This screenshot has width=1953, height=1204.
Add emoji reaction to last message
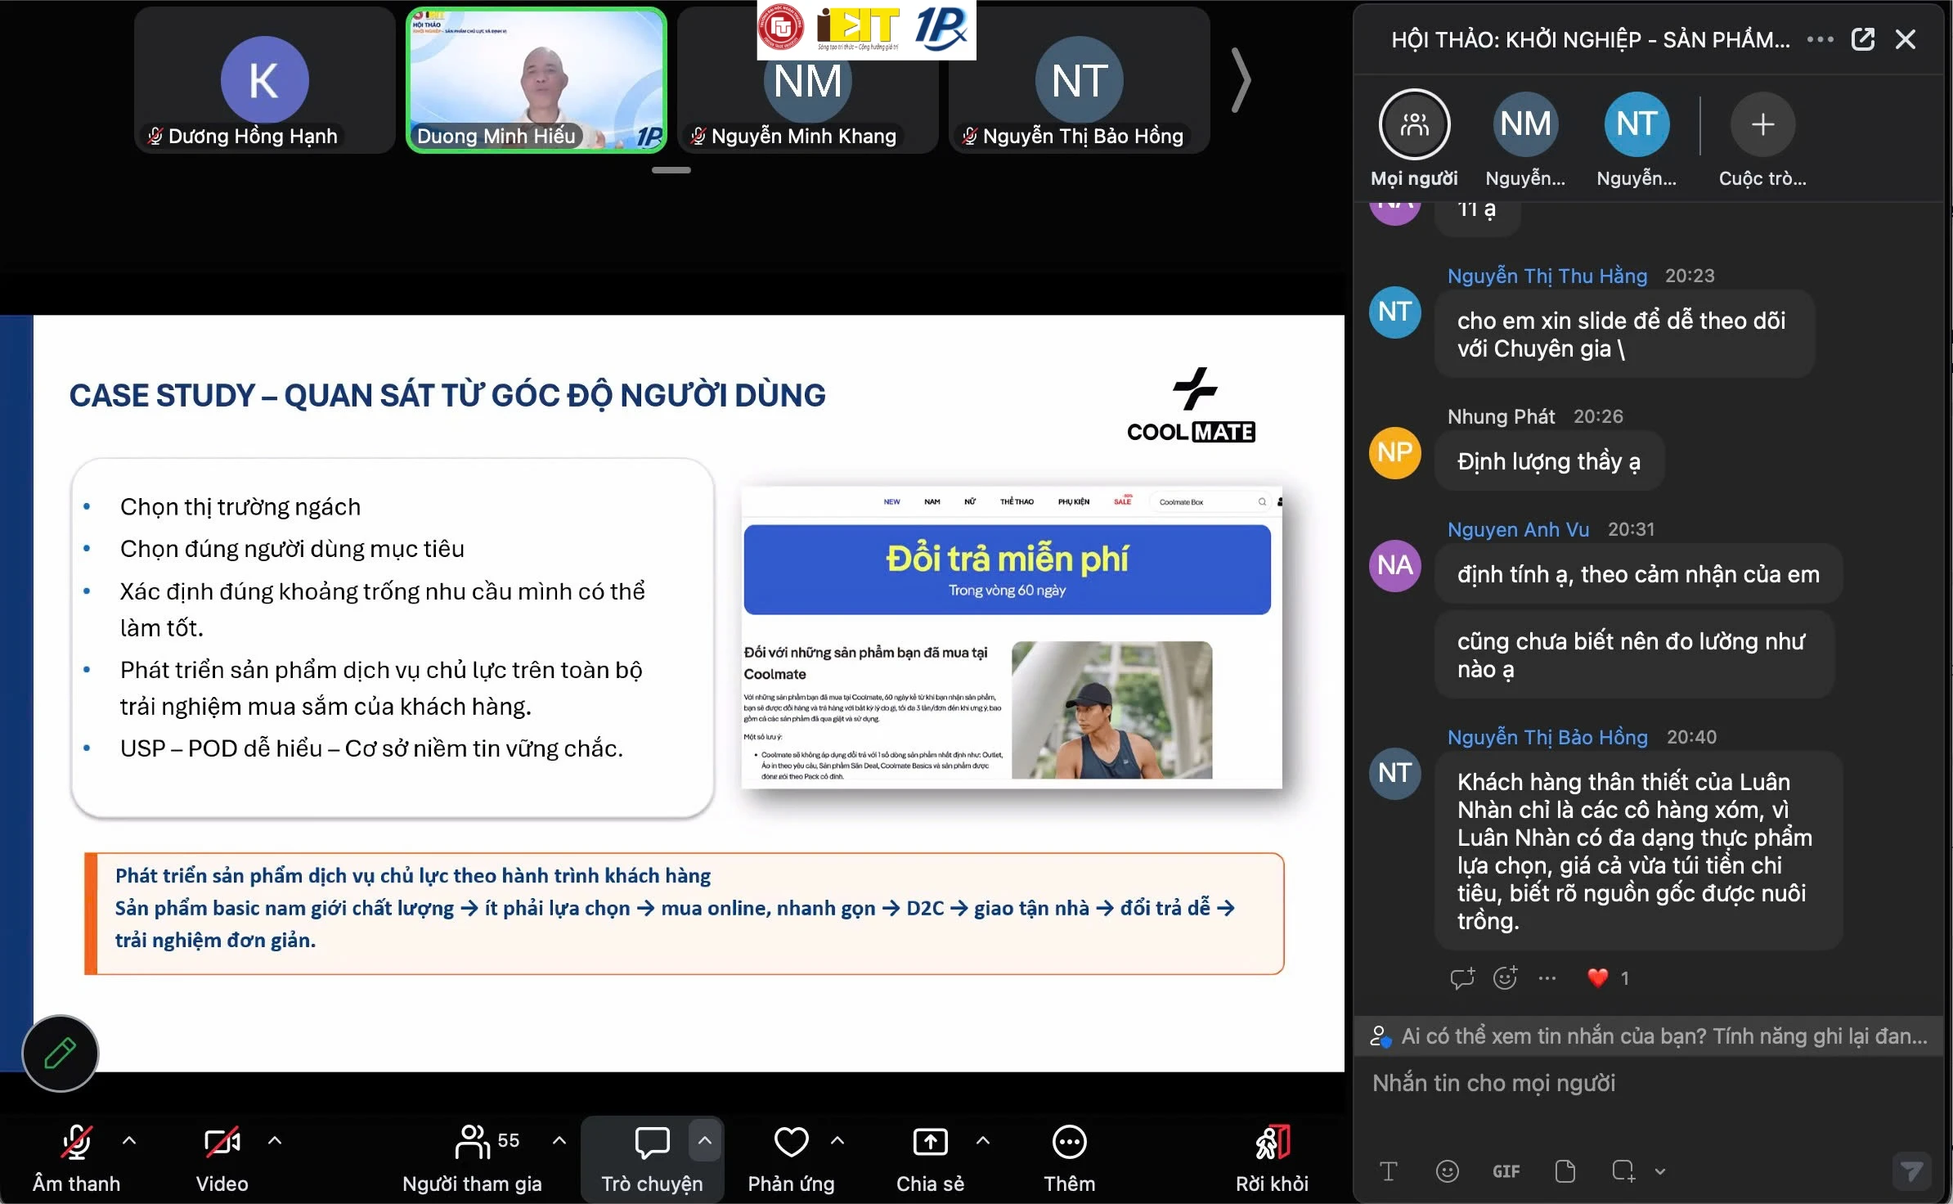pos(1505,977)
